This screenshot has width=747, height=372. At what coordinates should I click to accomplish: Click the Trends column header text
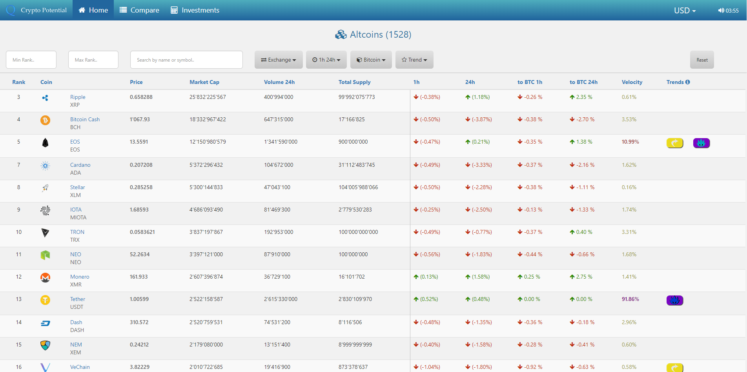click(675, 82)
